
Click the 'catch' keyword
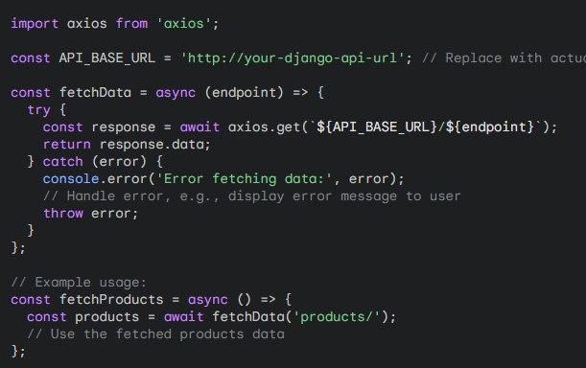tap(62, 162)
